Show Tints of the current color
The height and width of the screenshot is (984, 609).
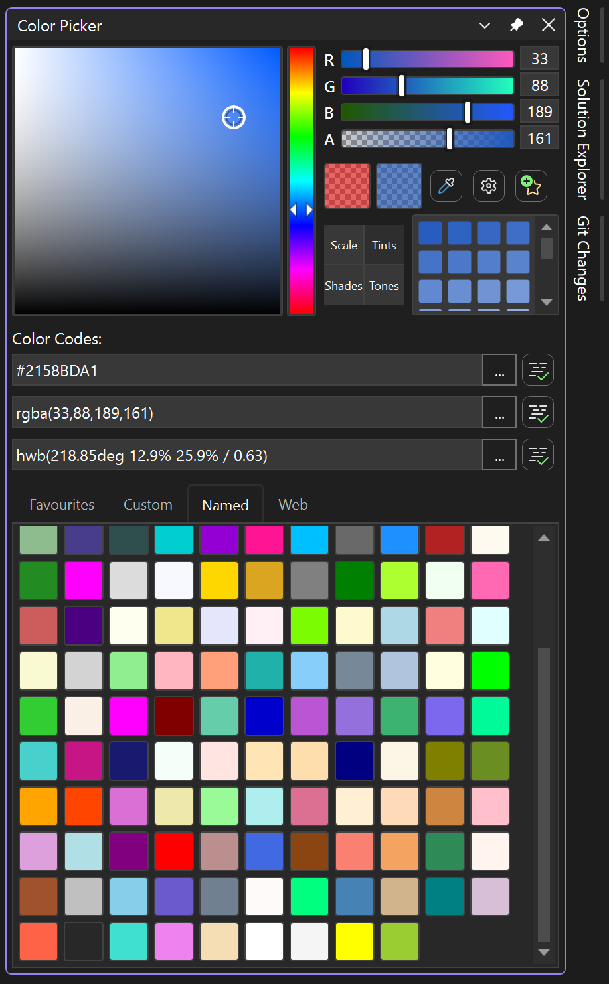[384, 244]
